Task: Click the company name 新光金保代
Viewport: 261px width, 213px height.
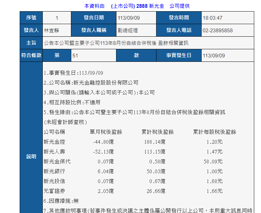Action: coord(57,161)
